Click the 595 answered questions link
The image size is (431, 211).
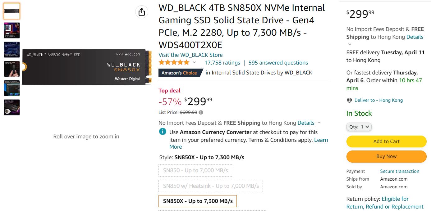[278, 62]
